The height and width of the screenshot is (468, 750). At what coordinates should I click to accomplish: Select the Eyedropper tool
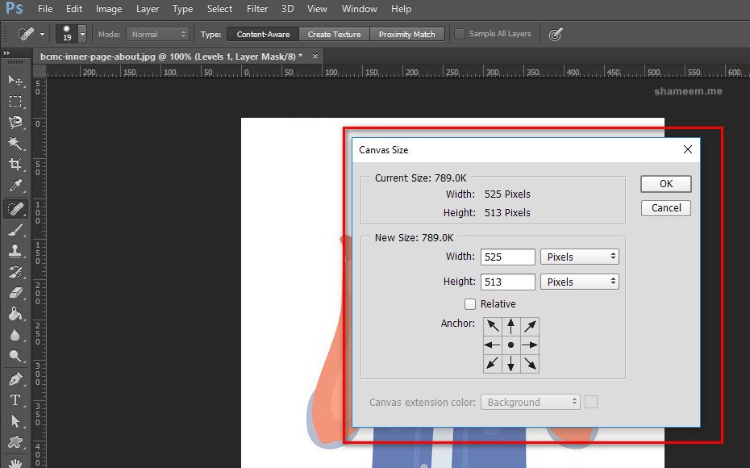pyautogui.click(x=15, y=186)
